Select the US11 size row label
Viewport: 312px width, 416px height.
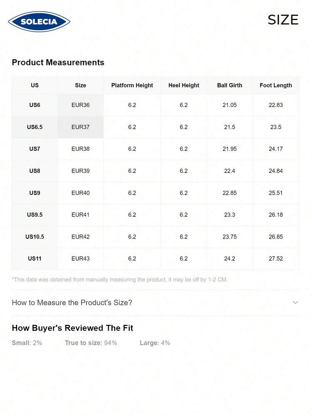click(x=35, y=259)
